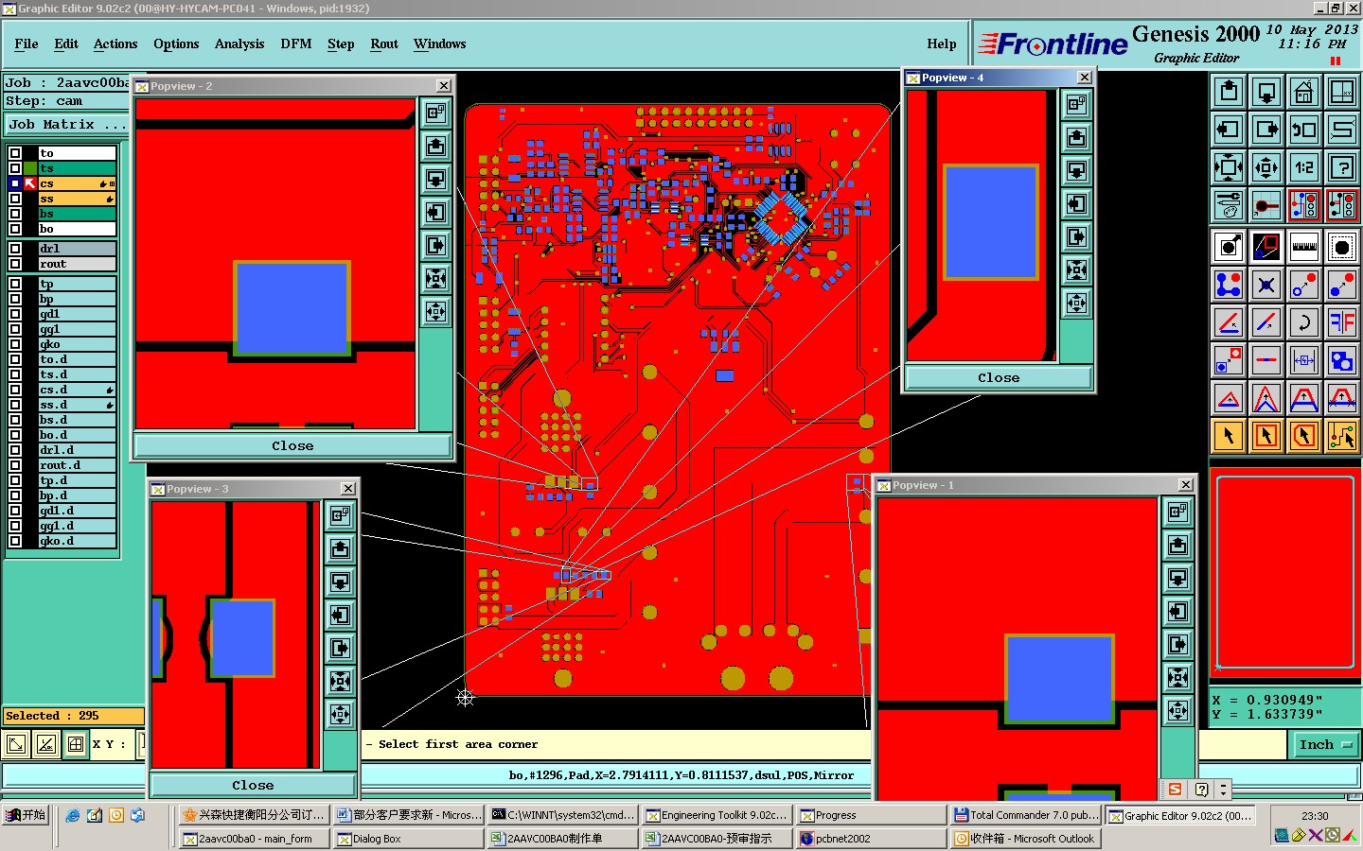Click the pan right icon in the main toolbar
This screenshot has width=1363, height=851.
click(1266, 130)
